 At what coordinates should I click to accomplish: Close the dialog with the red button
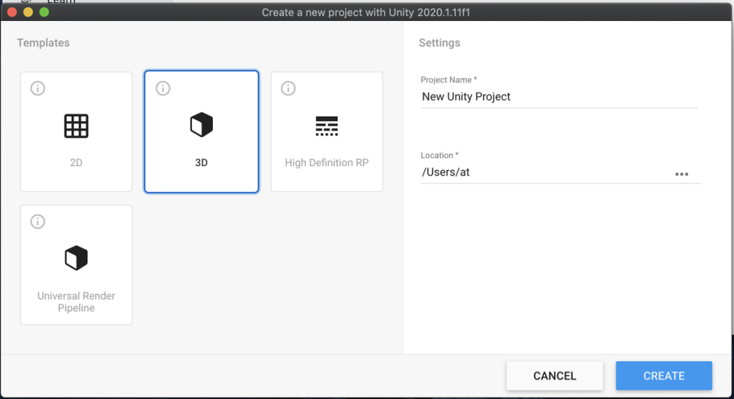point(12,12)
